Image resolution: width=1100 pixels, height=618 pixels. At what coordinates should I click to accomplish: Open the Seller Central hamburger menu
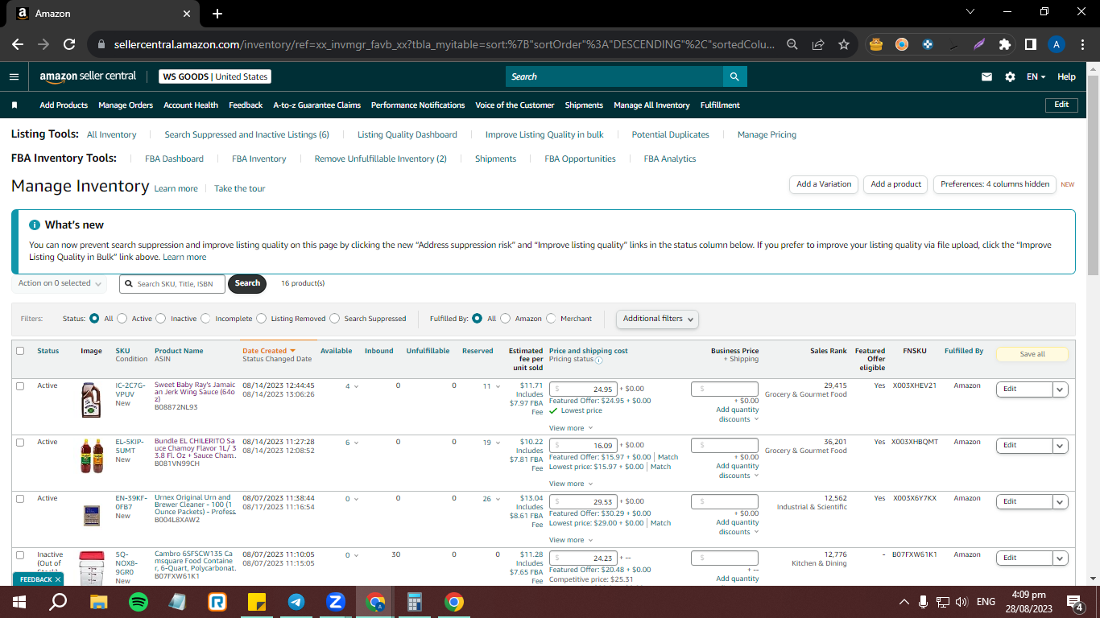pyautogui.click(x=14, y=76)
